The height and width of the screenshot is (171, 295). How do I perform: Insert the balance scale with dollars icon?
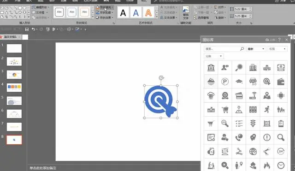point(225,152)
